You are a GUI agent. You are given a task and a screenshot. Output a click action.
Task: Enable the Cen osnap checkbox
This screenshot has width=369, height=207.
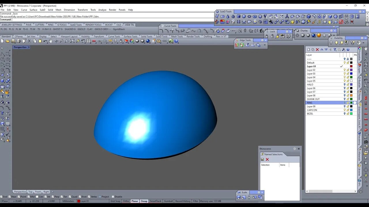click(x=37, y=197)
